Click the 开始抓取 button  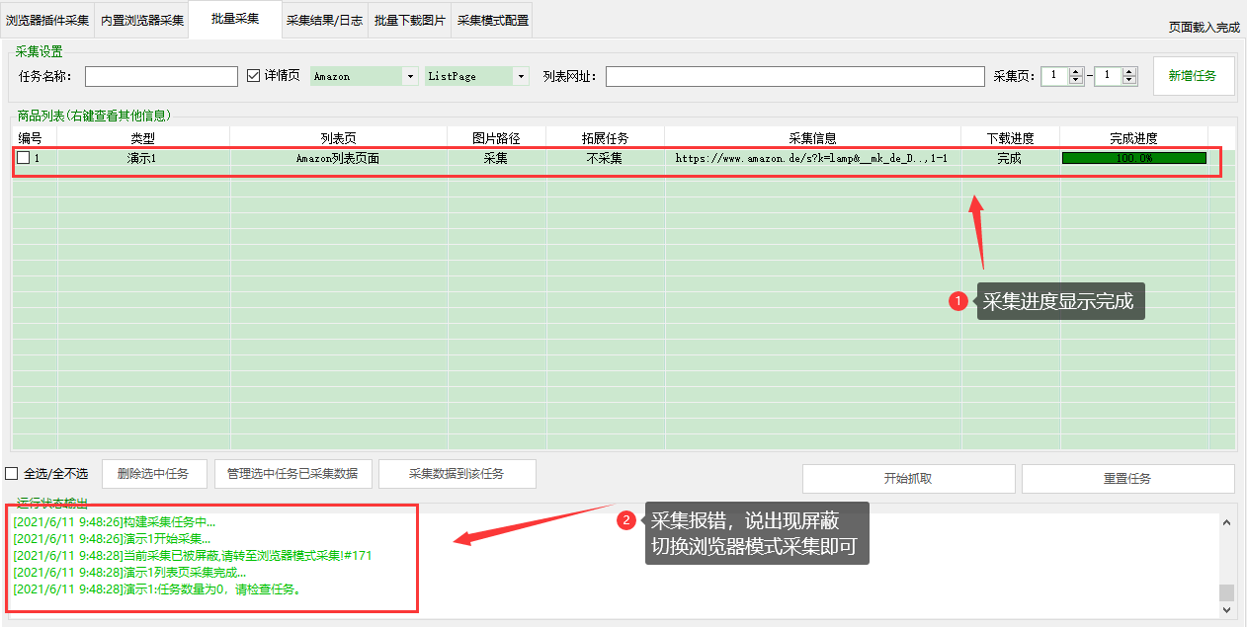pos(908,479)
